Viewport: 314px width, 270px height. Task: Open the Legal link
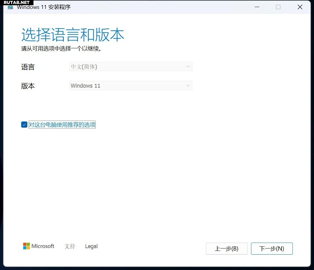coord(91,246)
